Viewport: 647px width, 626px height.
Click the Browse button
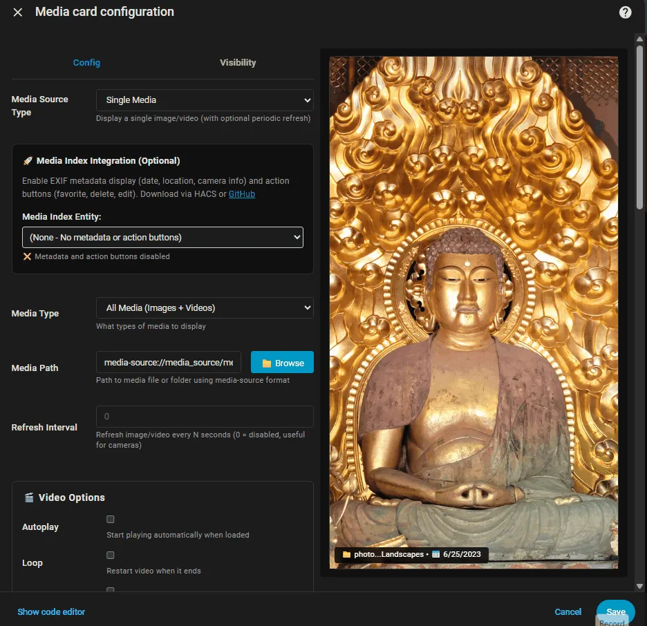(282, 363)
